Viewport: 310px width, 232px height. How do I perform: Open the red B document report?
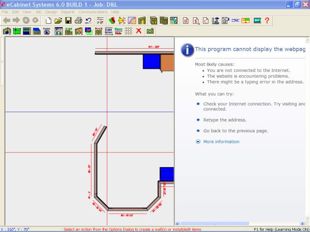(186, 20)
